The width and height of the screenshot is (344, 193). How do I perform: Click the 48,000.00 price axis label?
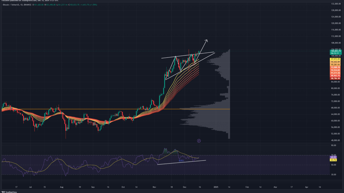(336, 140)
